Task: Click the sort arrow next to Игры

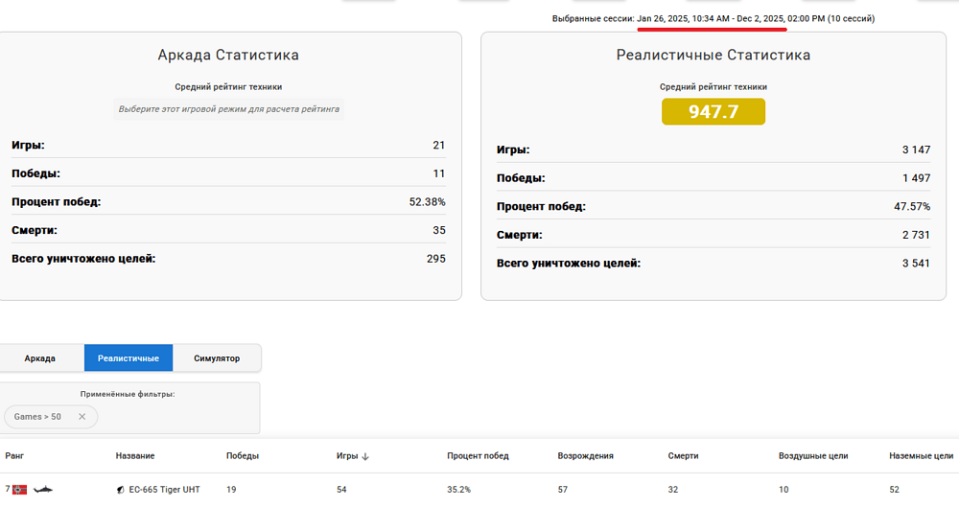Action: tap(365, 456)
